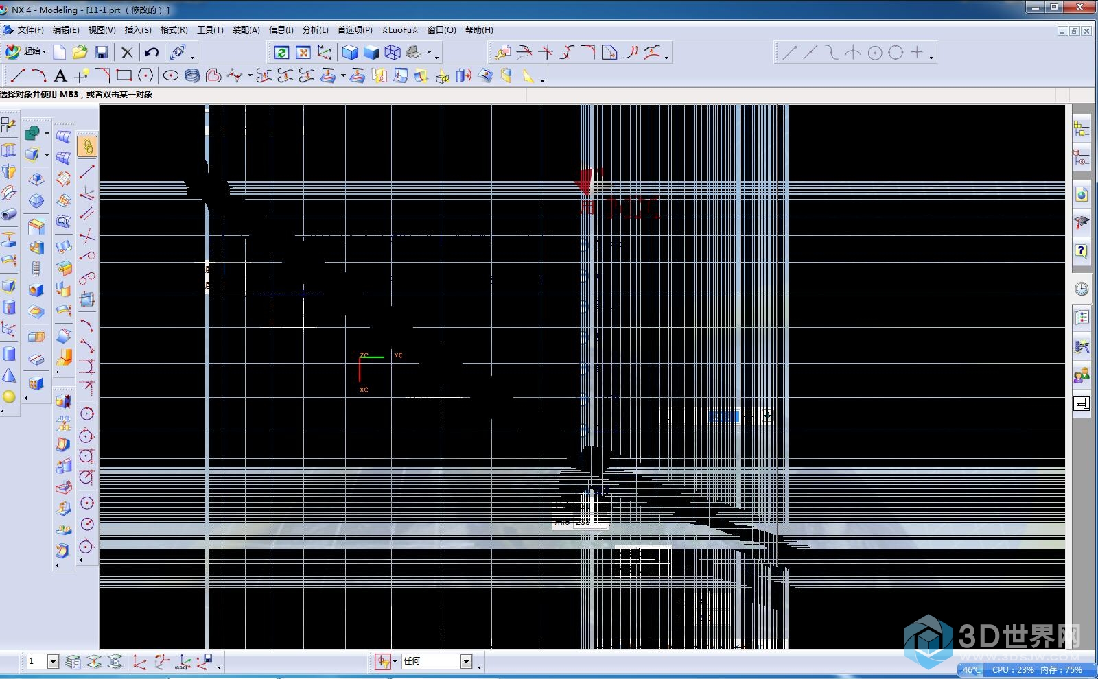Save the part with the floppy disk icon

click(102, 53)
